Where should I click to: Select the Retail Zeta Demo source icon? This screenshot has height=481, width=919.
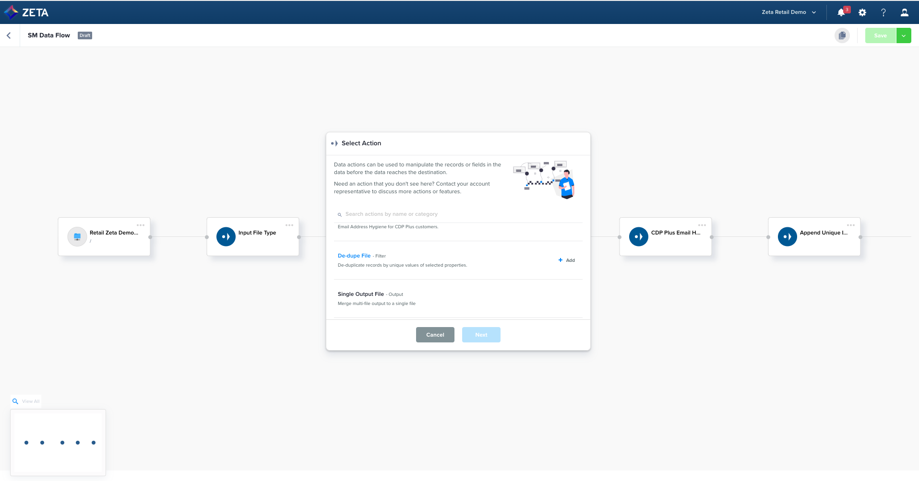click(77, 236)
